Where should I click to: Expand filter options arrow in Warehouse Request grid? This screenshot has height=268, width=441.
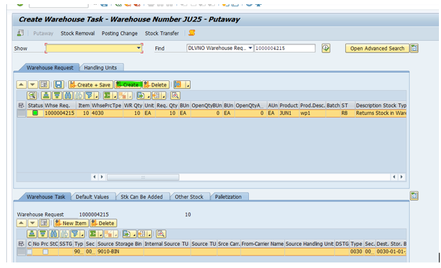[96, 96]
